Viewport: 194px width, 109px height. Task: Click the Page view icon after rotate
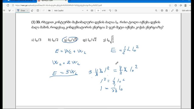click(116, 11)
